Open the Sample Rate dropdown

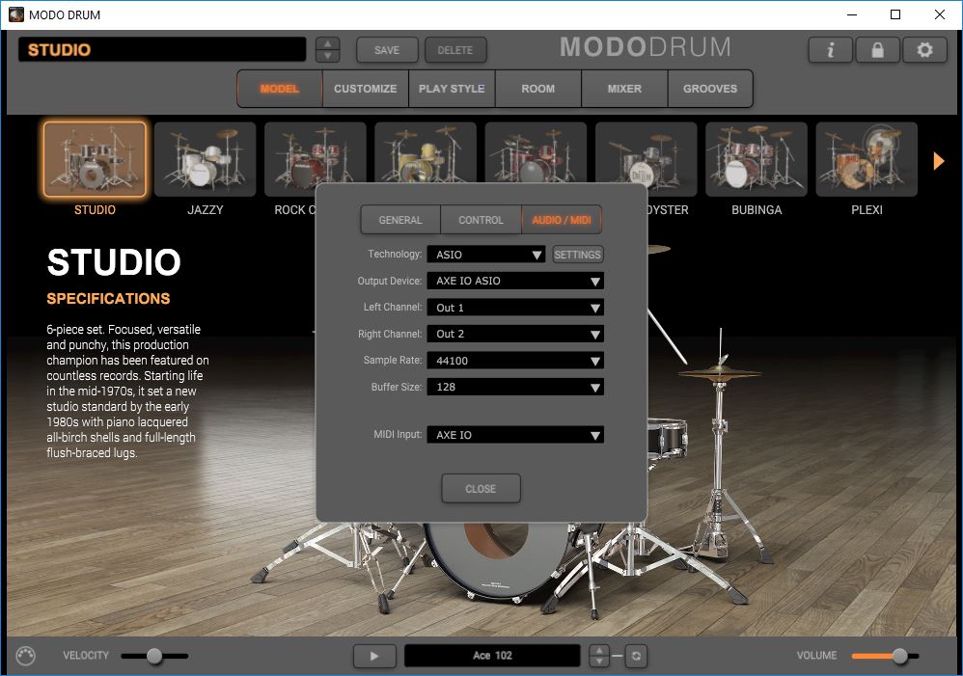(x=515, y=361)
